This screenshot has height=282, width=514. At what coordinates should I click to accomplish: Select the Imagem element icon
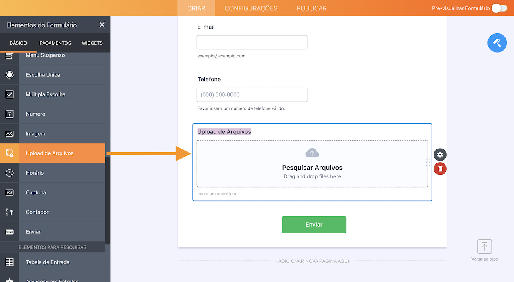[x=10, y=134]
